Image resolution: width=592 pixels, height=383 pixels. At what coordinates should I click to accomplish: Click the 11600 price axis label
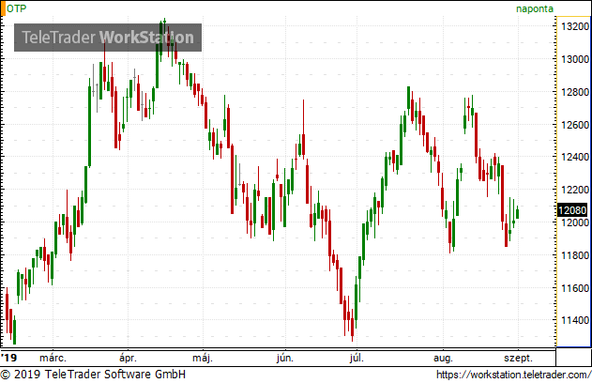(x=575, y=288)
